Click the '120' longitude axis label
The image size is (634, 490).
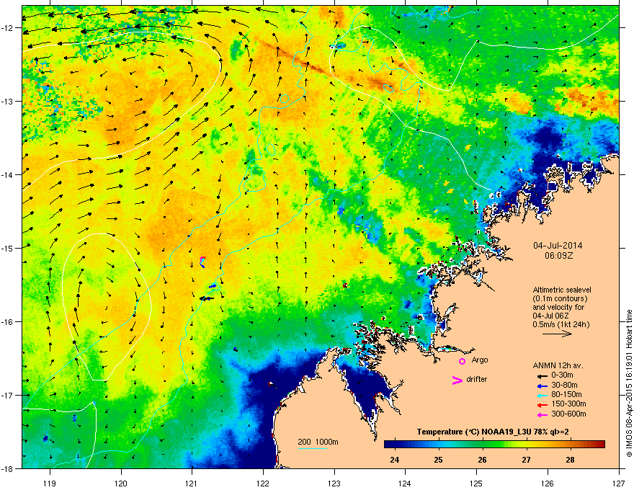tap(121, 483)
